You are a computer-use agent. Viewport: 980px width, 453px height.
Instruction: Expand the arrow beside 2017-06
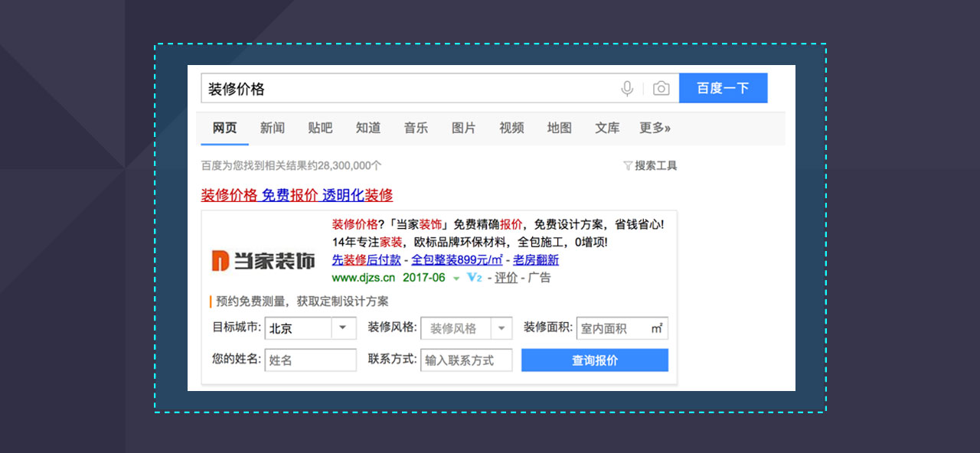(456, 279)
